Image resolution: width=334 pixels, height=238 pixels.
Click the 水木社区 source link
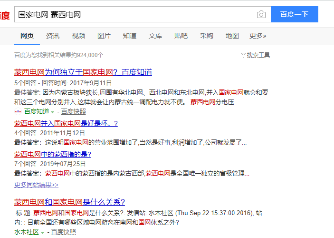pyautogui.click(x=27, y=232)
